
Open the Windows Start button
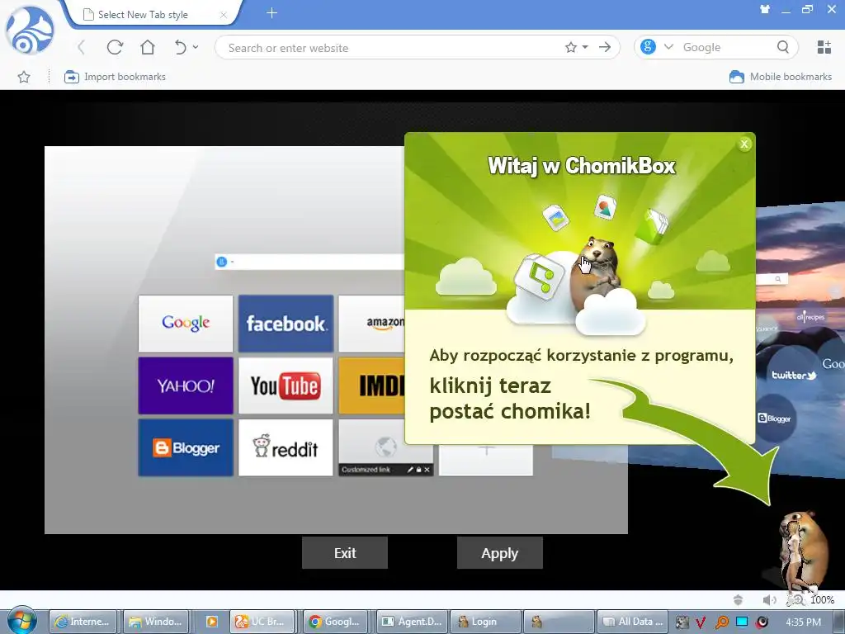[x=21, y=621]
